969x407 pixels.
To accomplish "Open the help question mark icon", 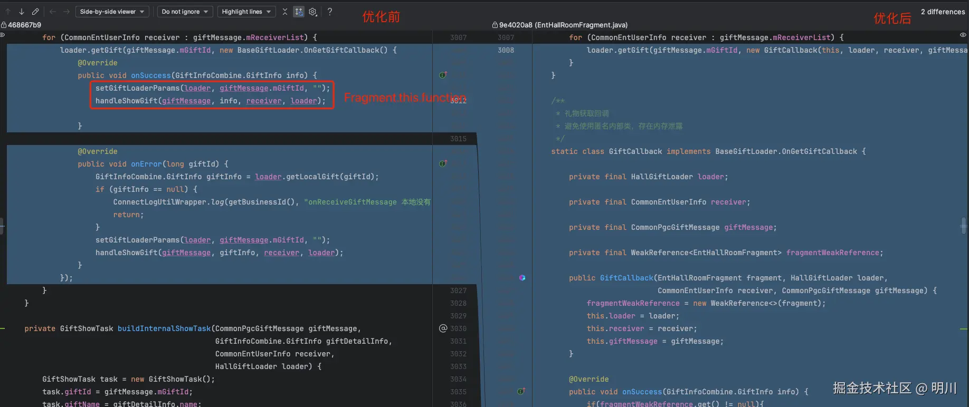I will coord(330,12).
